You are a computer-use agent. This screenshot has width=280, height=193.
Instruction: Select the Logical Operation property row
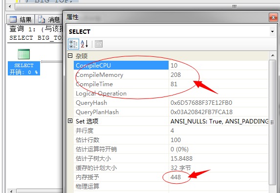pos(171,93)
